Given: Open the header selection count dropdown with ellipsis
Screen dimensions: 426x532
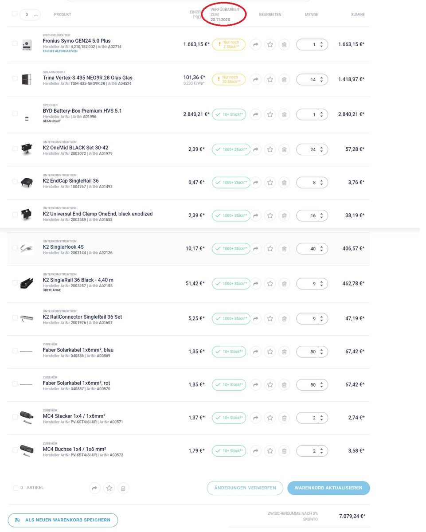Looking at the screenshot, I should click(x=31, y=15).
